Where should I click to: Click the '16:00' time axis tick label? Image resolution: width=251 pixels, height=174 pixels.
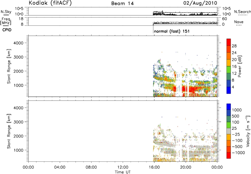154,167
